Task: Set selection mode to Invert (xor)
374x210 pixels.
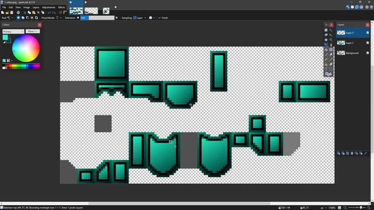Action: pyautogui.click(x=36, y=17)
